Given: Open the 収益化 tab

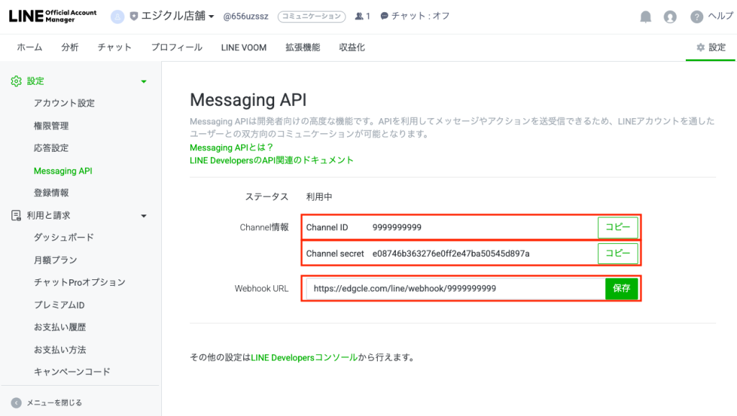Looking at the screenshot, I should click(352, 48).
